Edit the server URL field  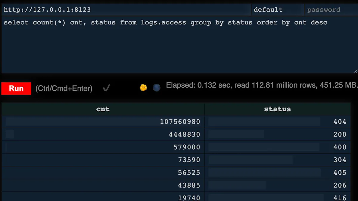point(125,9)
